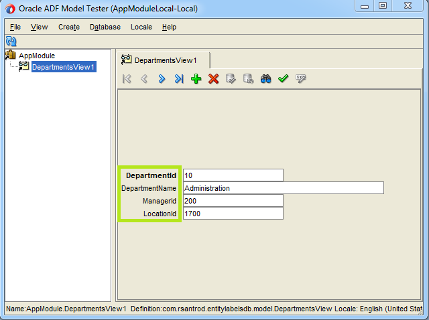The height and width of the screenshot is (320, 429).
Task: Click the LocationId input field
Action: coord(233,214)
